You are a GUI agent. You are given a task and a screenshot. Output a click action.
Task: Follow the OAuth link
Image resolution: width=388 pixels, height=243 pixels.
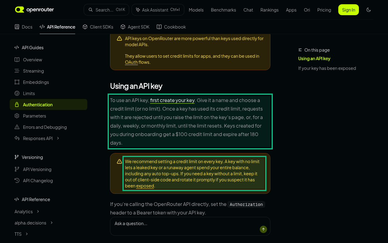131,62
